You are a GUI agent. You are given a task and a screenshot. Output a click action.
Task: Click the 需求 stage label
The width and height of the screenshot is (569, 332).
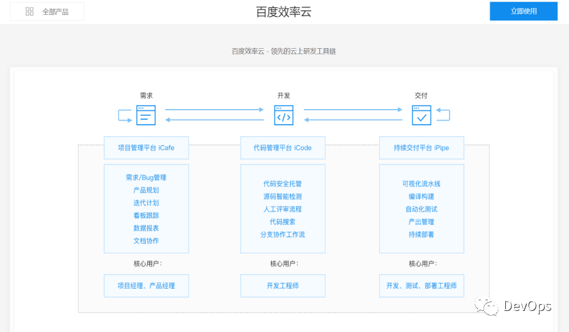(x=146, y=96)
